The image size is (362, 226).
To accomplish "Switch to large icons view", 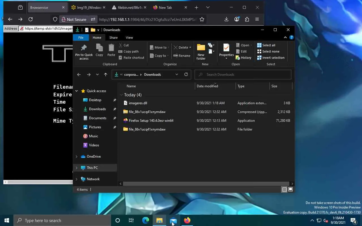I will pos(290,190).
